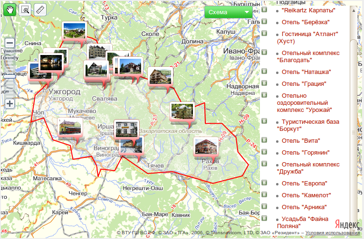Screen dimensions: 364x239
Task: Open white building photo marker beside Иршава
Action: click(126, 129)
